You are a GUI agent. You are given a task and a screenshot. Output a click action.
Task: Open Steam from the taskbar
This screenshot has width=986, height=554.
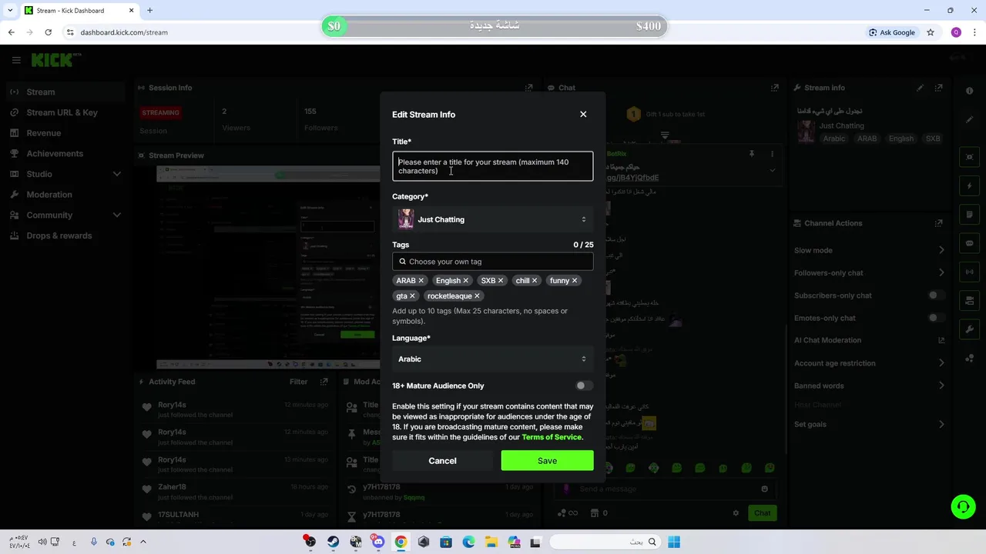click(333, 542)
